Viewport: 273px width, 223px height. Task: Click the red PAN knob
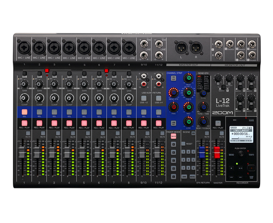[174, 107]
